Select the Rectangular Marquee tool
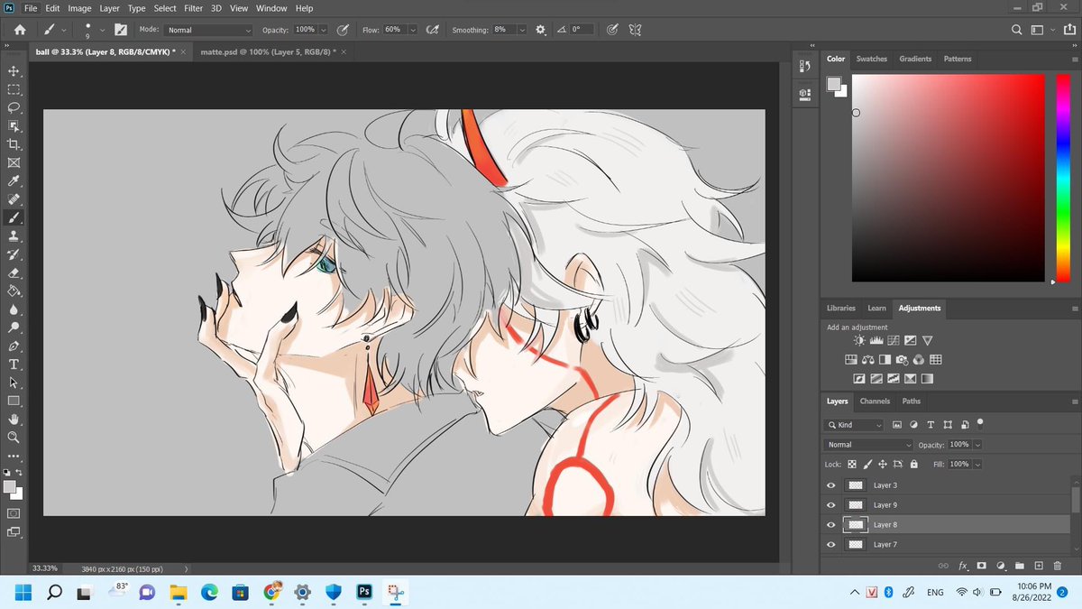This screenshot has width=1082, height=609. (x=14, y=89)
